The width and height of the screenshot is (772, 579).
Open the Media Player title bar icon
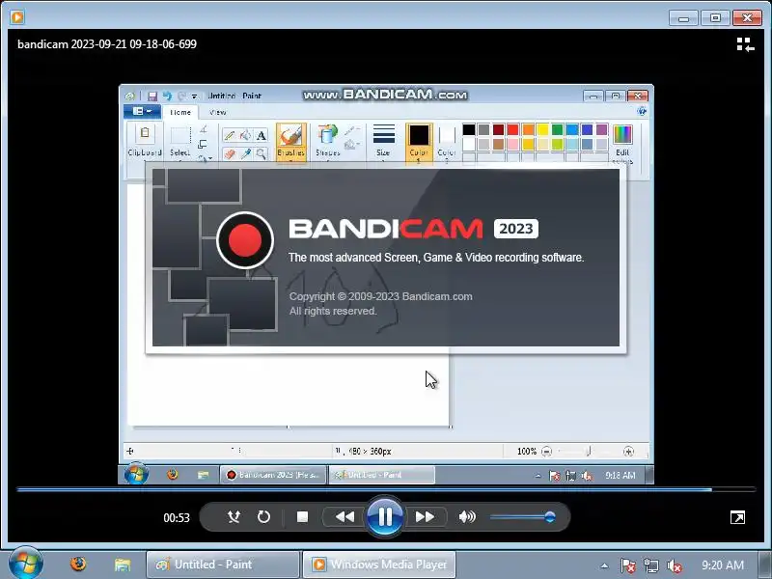tap(17, 17)
